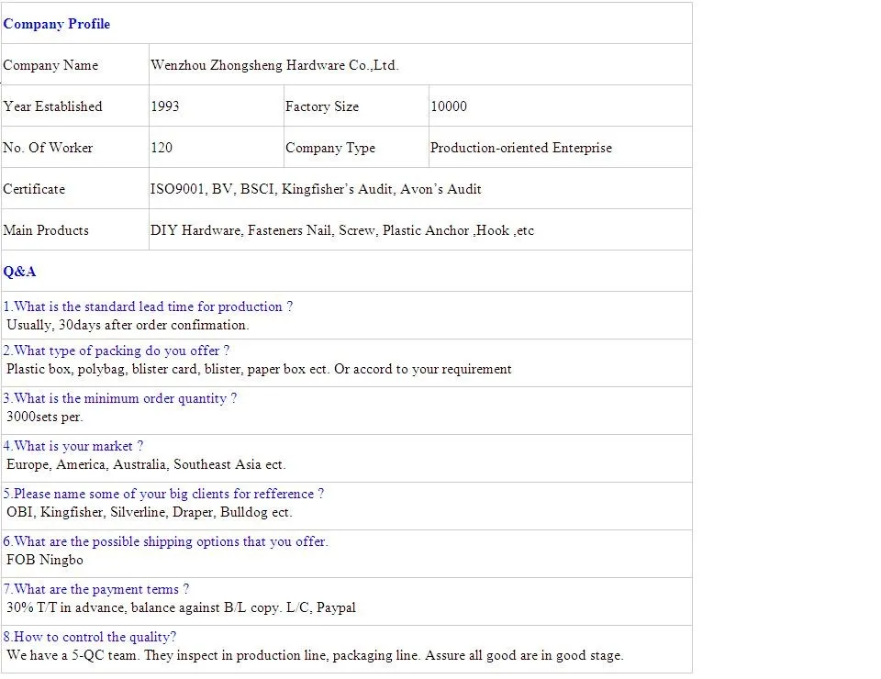Screen dimensions: 881x679
Task: Click the Company Profile heading
Action: click(x=56, y=24)
